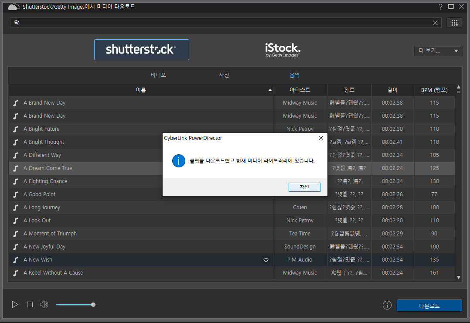Open the track info icon
Viewport: 470px width, 323px height.
(387, 305)
